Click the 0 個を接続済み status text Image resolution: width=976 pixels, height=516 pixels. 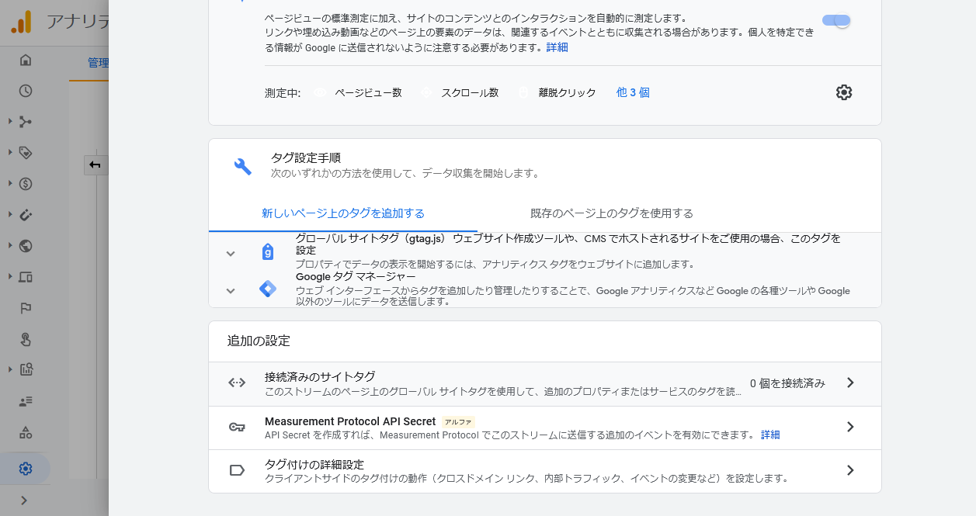pyautogui.click(x=787, y=383)
